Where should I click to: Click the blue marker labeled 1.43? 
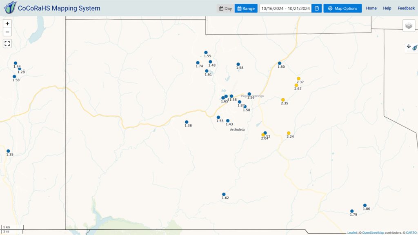pyautogui.click(x=228, y=121)
